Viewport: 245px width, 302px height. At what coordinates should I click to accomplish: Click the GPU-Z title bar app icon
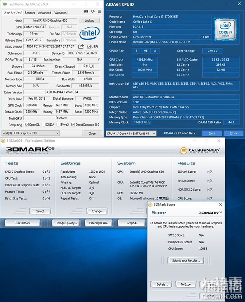point(4,4)
